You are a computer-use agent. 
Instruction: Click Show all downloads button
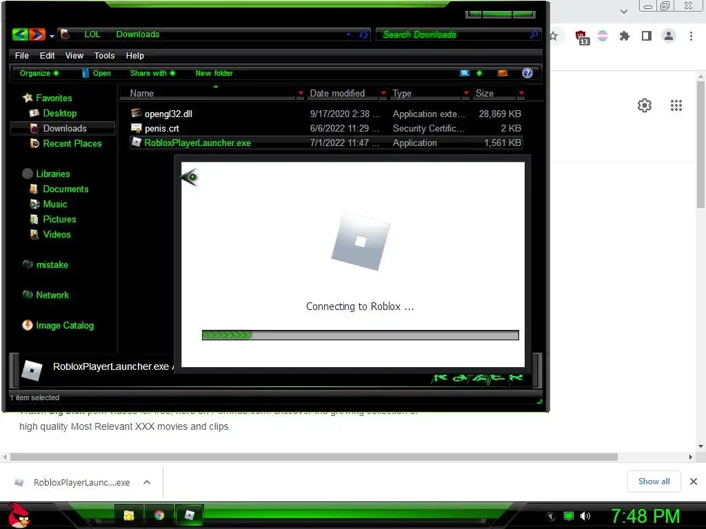pyautogui.click(x=654, y=481)
